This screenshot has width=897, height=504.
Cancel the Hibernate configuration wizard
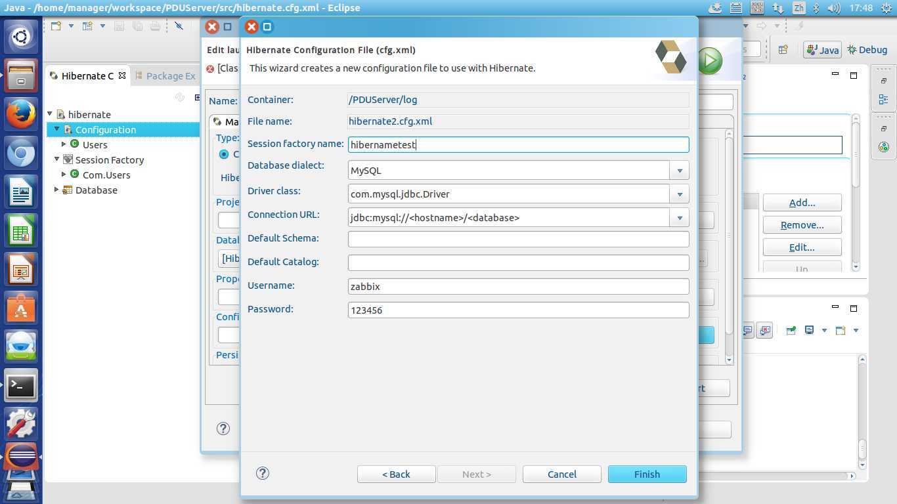coord(561,474)
